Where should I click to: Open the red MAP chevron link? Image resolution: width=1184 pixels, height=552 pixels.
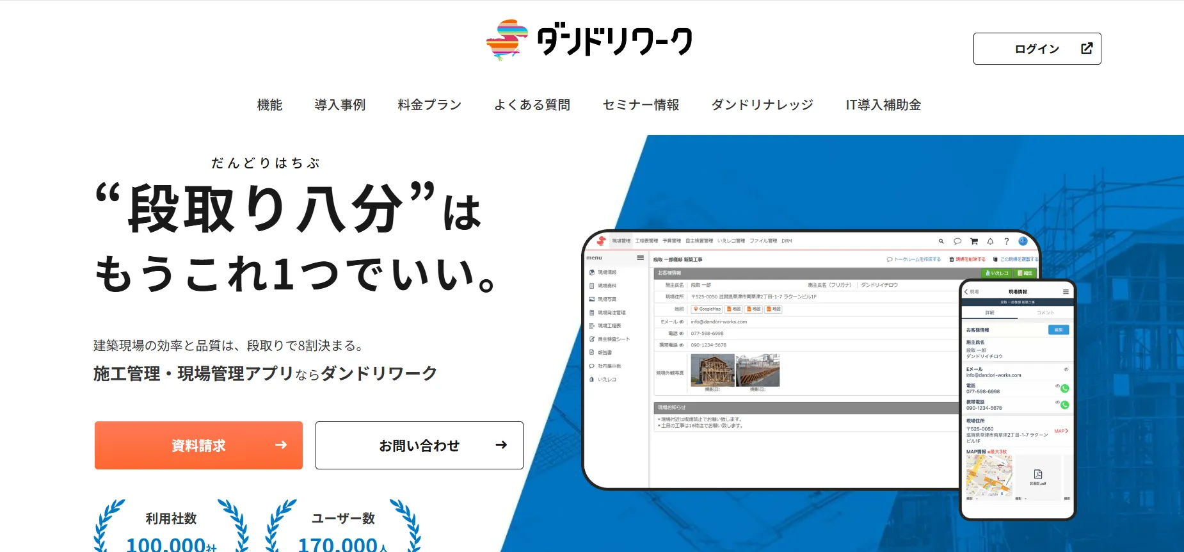tap(1061, 431)
